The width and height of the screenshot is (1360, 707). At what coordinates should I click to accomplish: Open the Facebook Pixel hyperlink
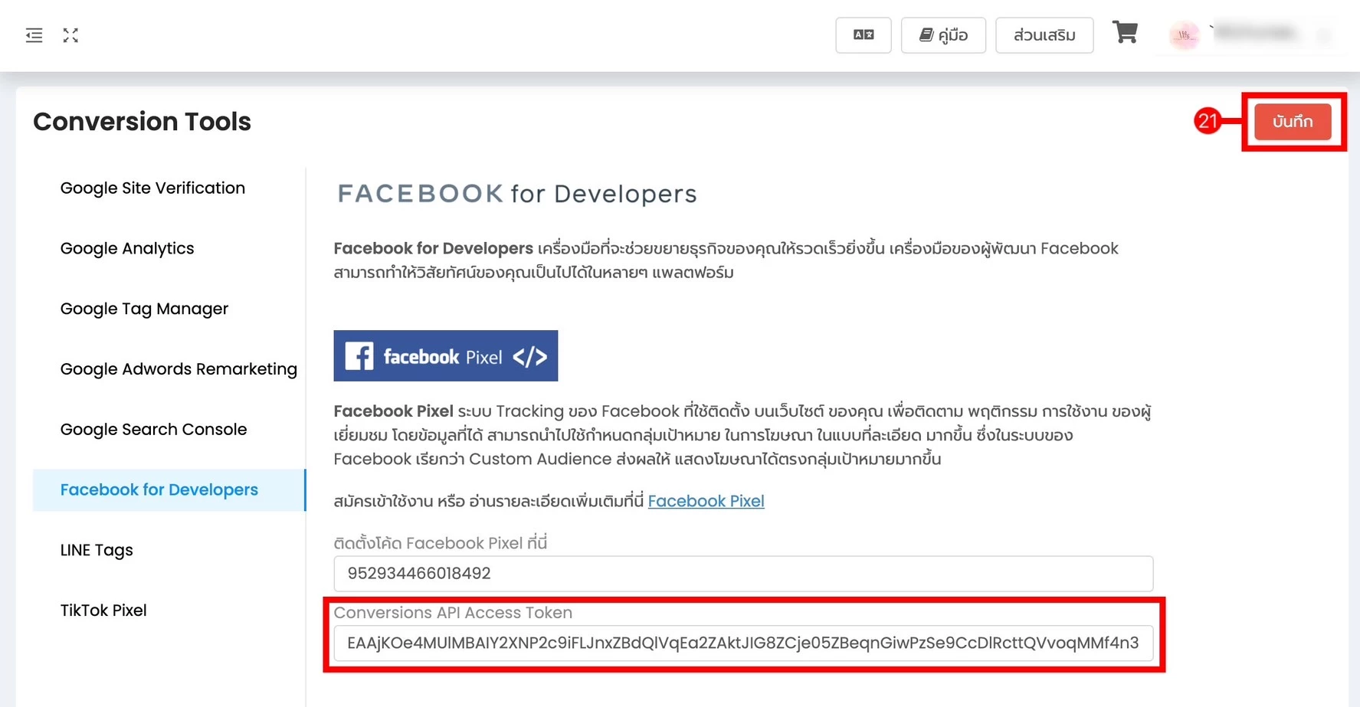(706, 501)
